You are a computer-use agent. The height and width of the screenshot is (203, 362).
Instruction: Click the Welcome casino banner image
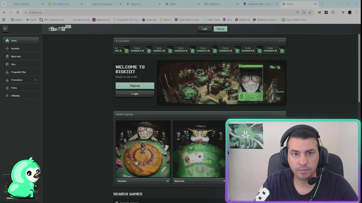point(221,83)
